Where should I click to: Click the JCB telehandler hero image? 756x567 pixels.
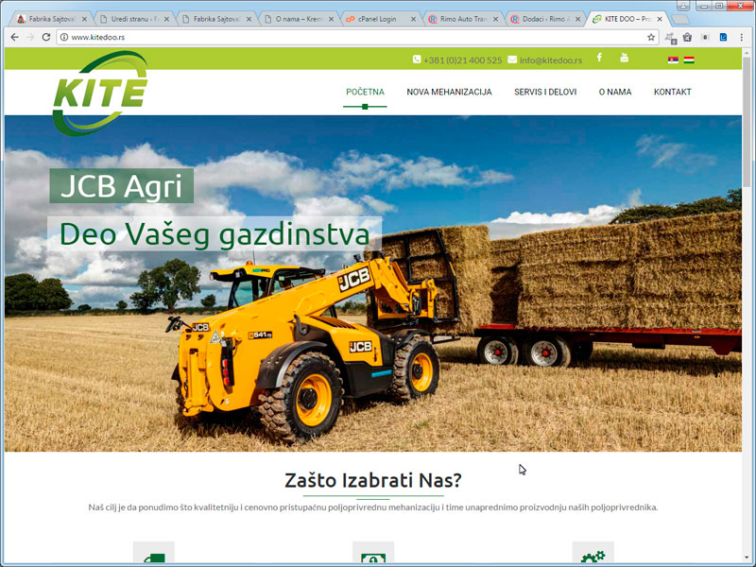(373, 283)
